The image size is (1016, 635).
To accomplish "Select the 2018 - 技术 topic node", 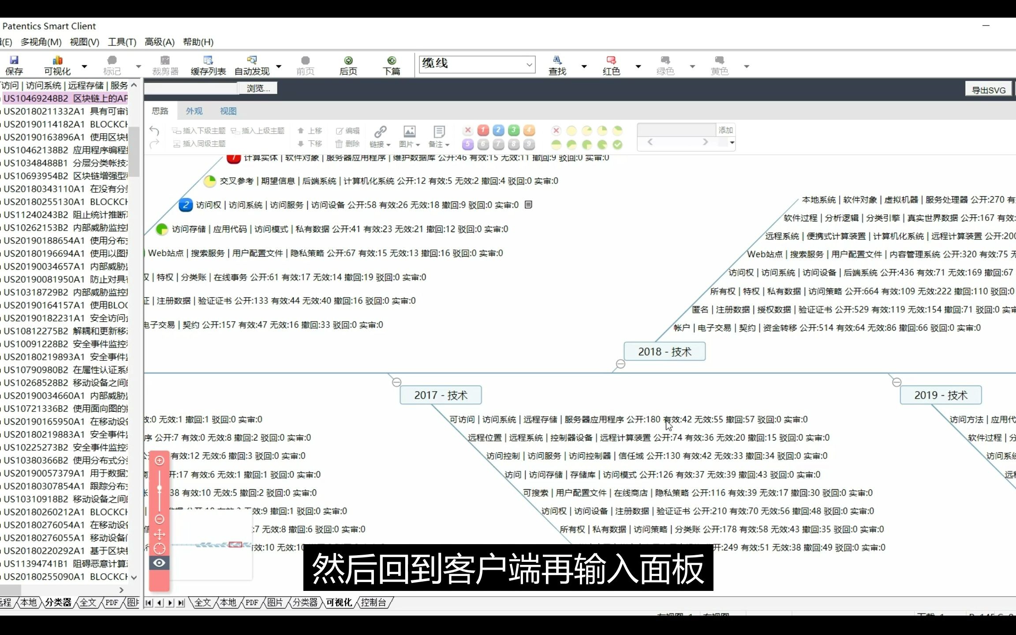I will [x=665, y=351].
